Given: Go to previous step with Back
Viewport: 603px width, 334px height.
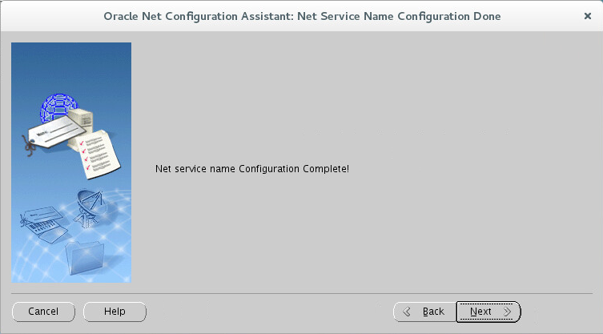Looking at the screenshot, I should coord(425,312).
